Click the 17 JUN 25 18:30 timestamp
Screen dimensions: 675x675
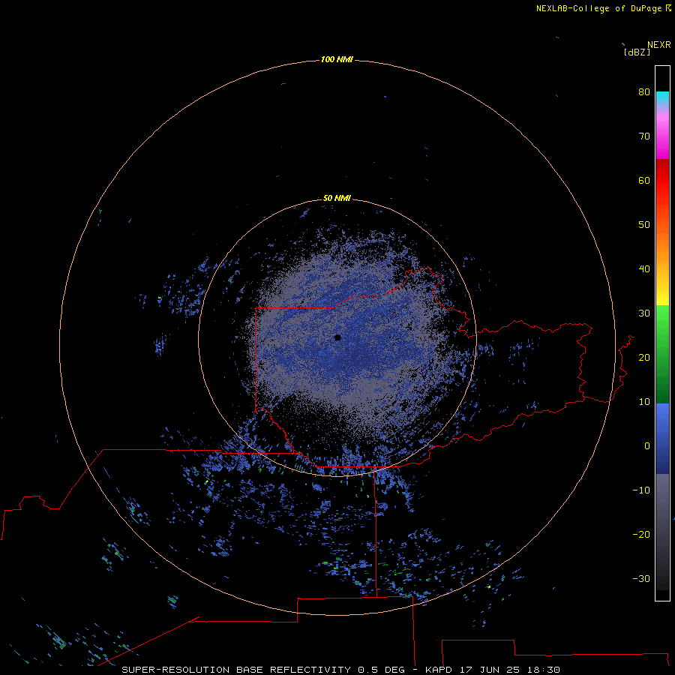tap(510, 670)
